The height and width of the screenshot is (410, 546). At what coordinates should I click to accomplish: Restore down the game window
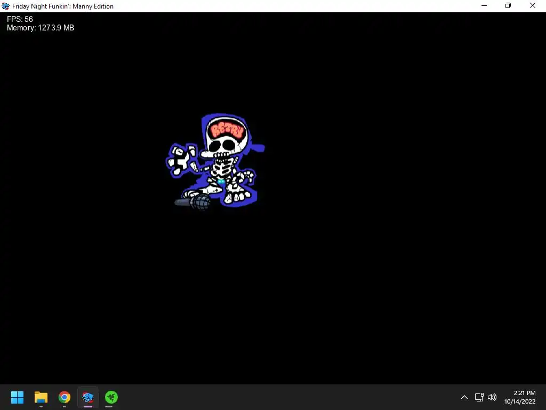pyautogui.click(x=508, y=5)
